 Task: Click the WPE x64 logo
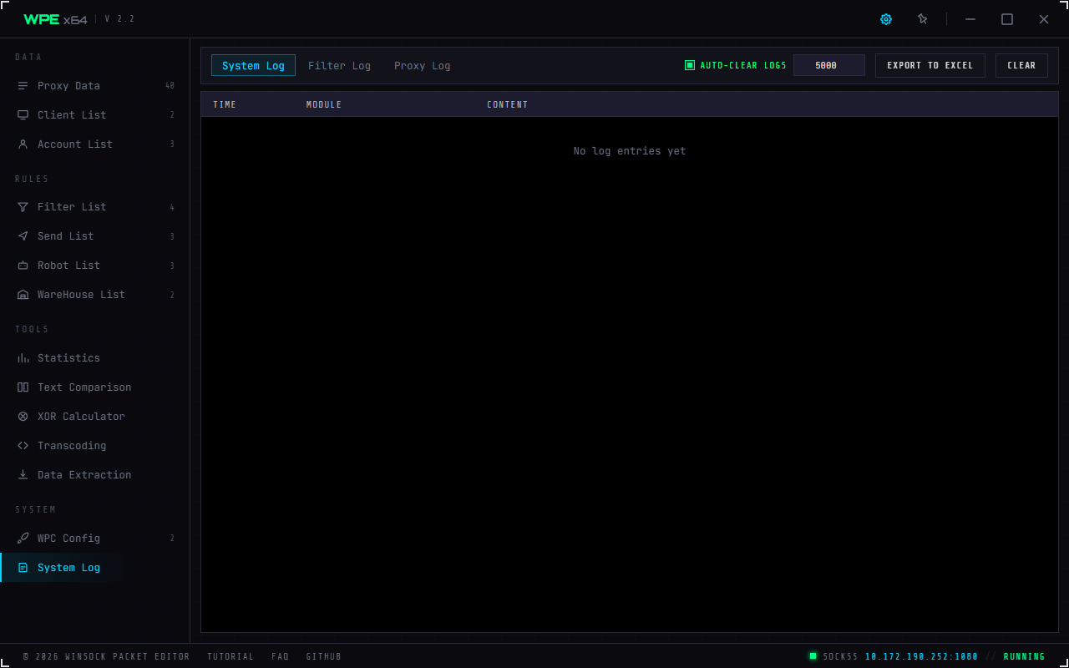[55, 19]
